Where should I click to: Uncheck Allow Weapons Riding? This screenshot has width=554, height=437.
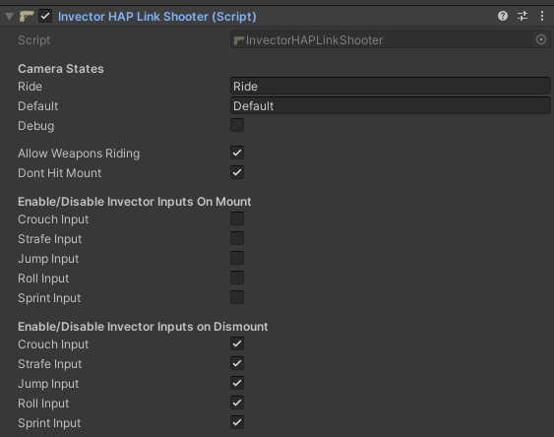tap(237, 153)
